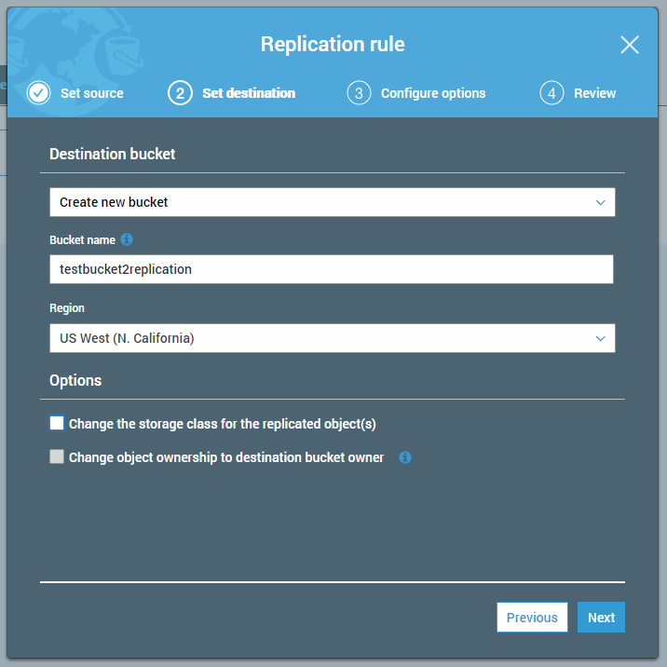Tick the change object ownership checkbox
This screenshot has width=667, height=667.
57,457
